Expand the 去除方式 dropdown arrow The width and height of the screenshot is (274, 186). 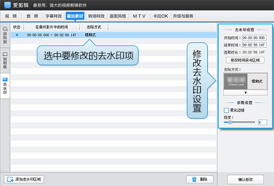pos(246,93)
